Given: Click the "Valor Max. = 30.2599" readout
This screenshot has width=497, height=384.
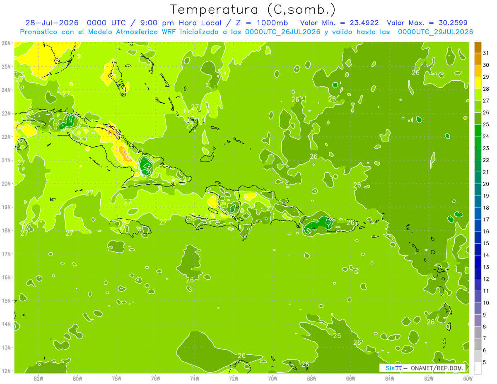Looking at the screenshot, I should click(x=427, y=23).
